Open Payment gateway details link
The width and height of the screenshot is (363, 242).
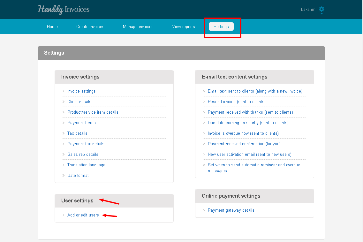[231, 210]
